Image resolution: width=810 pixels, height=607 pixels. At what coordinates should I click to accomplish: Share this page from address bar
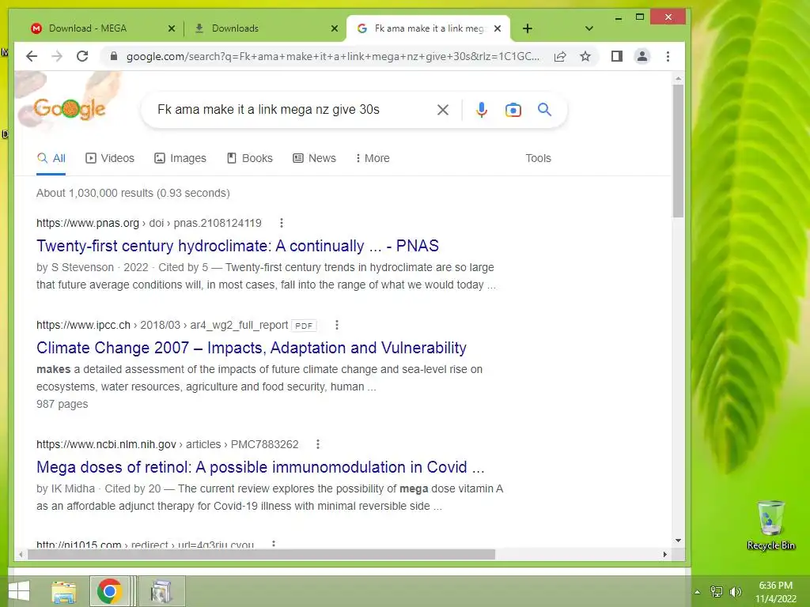[x=560, y=56]
